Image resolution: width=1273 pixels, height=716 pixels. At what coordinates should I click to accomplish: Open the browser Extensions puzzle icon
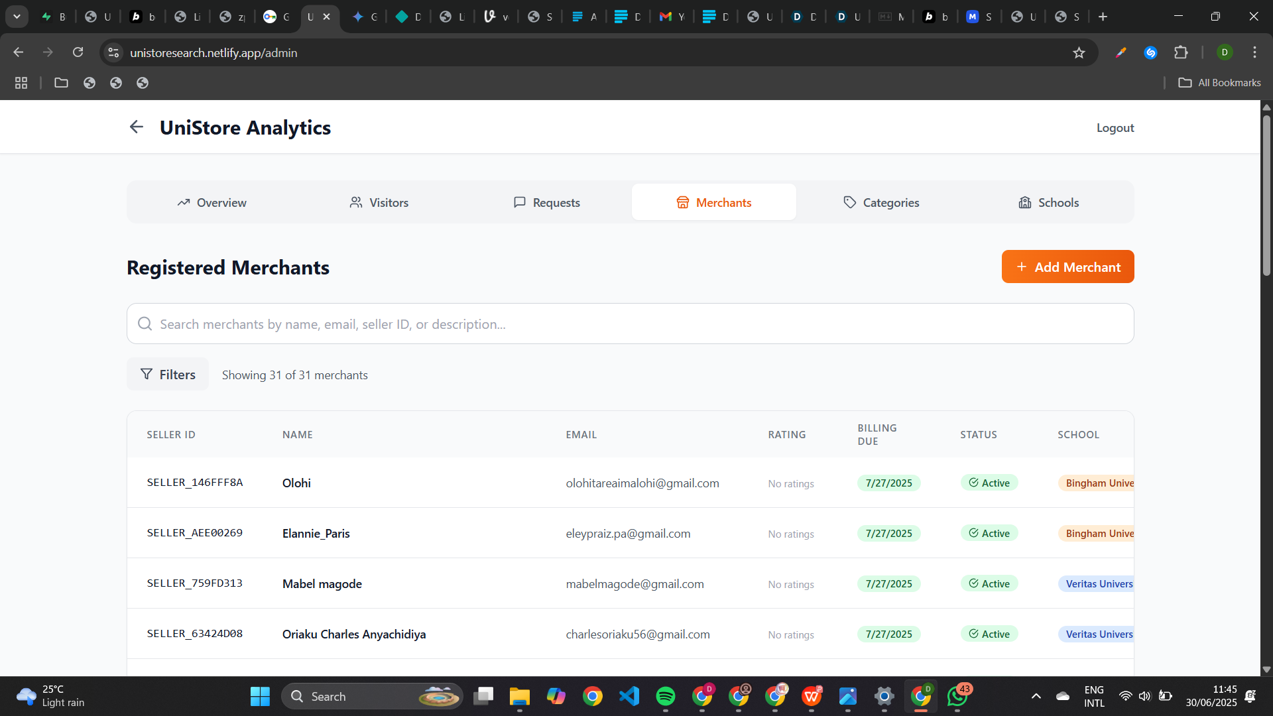coord(1181,52)
